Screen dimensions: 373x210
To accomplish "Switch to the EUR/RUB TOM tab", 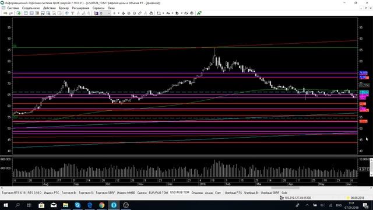I will 159,192.
